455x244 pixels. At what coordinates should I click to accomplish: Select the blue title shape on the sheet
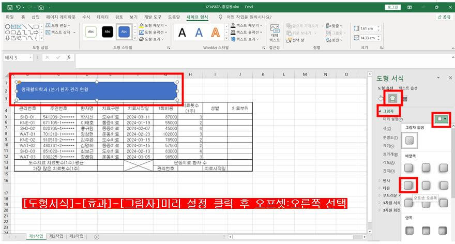tap(97, 91)
